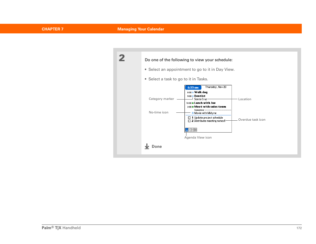This screenshot has width=316, height=244.
Task: Open the Dentist appointment
Action: click(200, 96)
